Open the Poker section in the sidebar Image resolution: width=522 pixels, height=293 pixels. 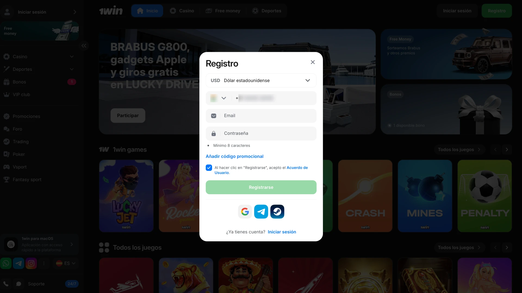[x=18, y=154]
